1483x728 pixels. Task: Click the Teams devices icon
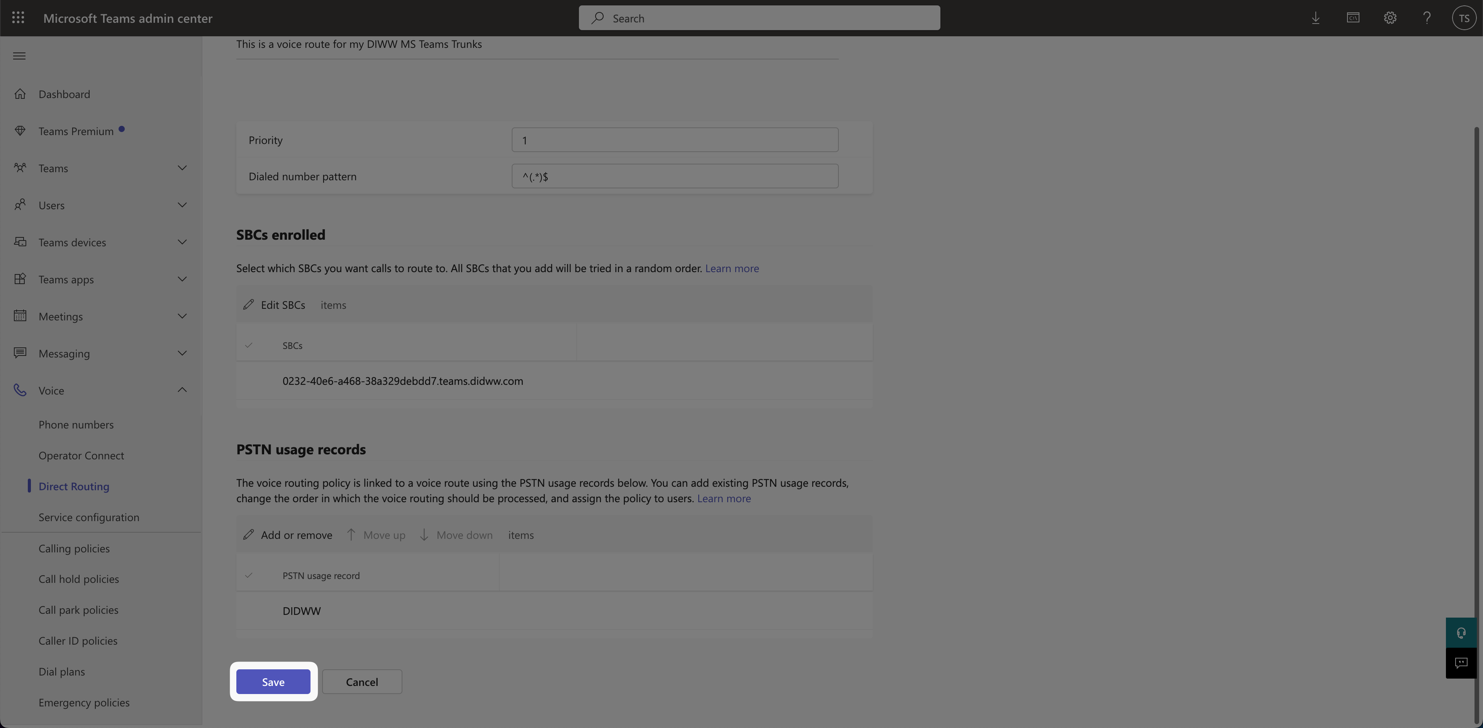20,242
